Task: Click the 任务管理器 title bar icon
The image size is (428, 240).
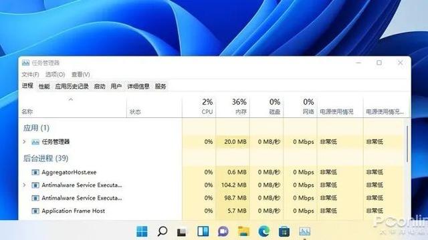Action: tap(25, 63)
